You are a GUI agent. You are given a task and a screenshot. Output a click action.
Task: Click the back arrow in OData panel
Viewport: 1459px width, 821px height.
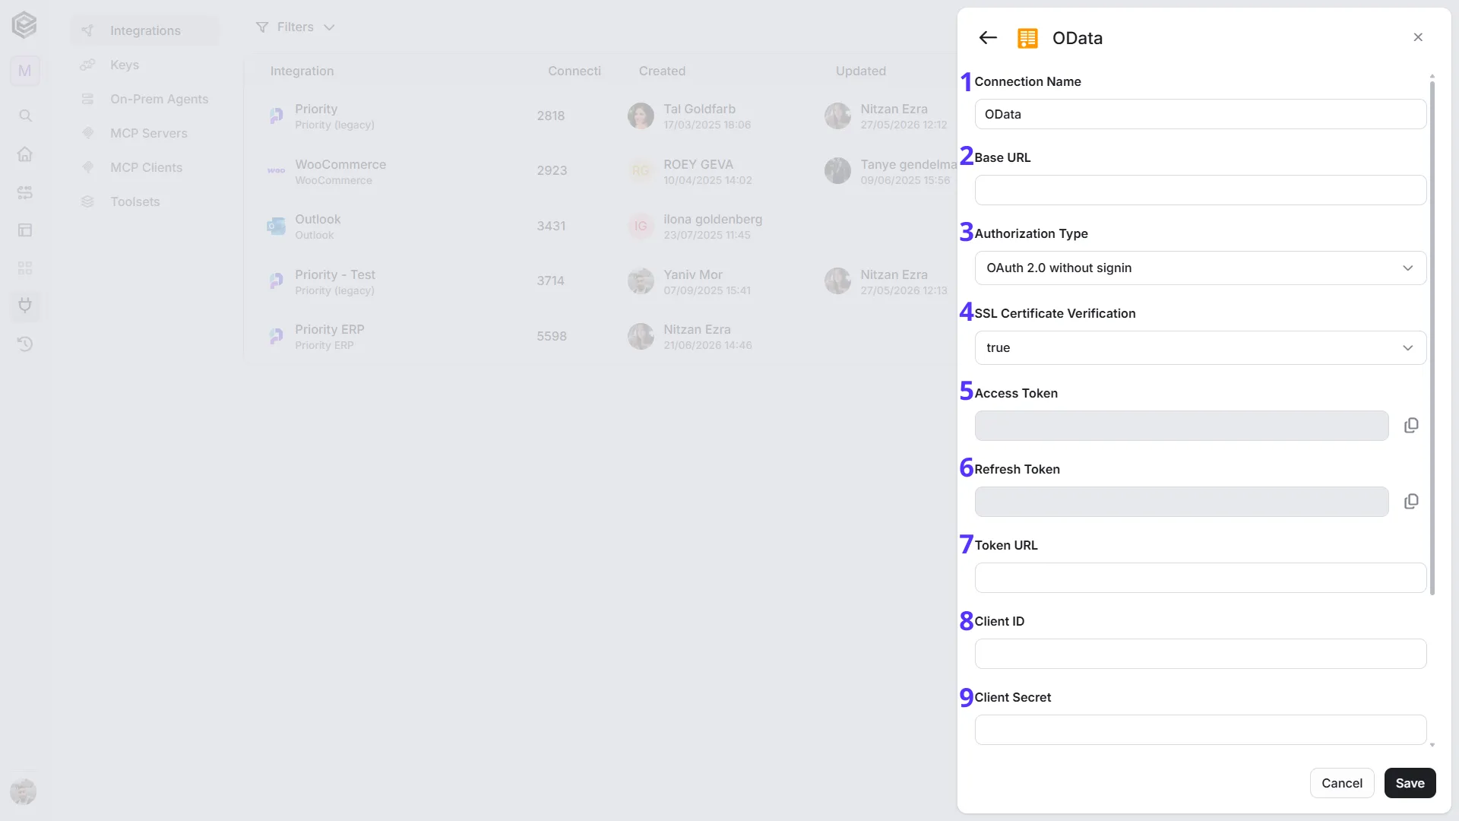coord(987,38)
